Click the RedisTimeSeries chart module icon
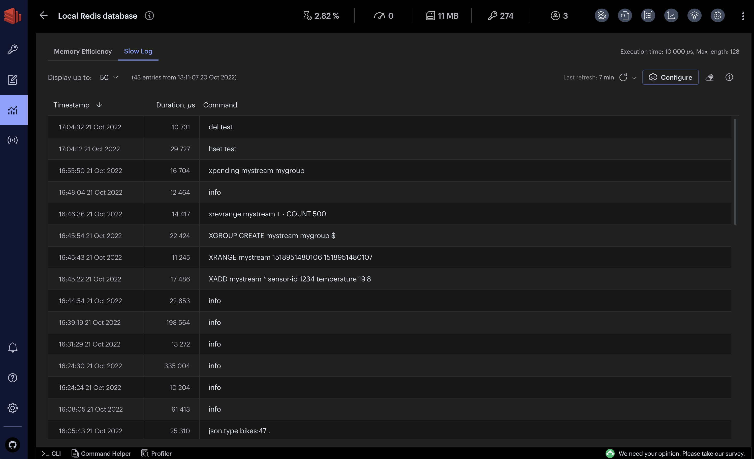The width and height of the screenshot is (754, 459). tap(671, 16)
